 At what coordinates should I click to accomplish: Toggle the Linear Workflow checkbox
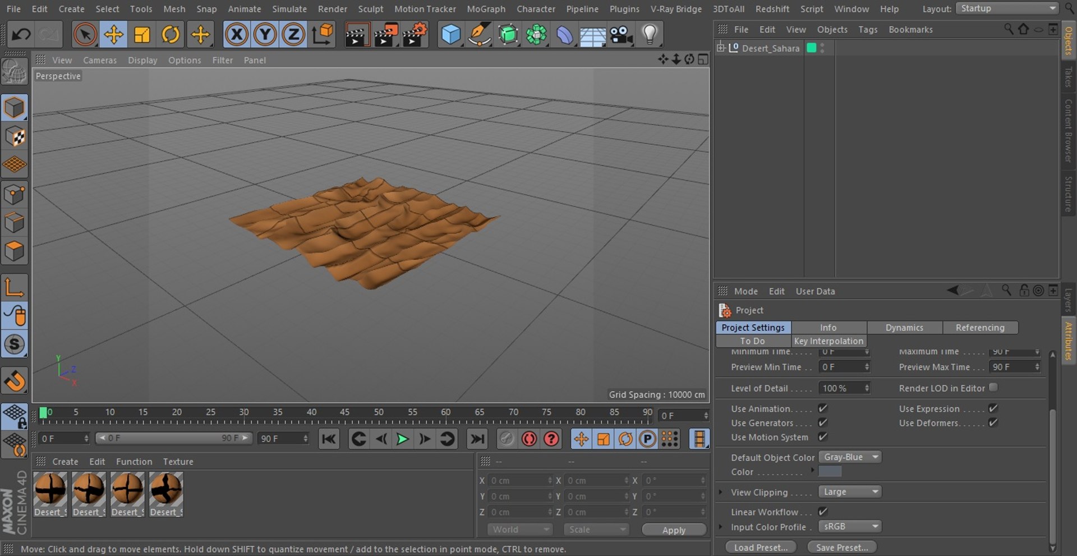(x=823, y=511)
